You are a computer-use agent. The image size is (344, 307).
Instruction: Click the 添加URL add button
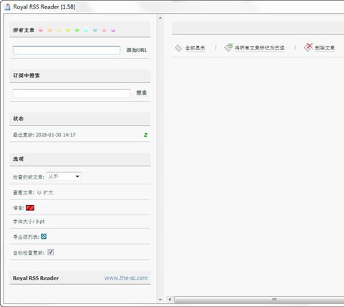pos(137,50)
